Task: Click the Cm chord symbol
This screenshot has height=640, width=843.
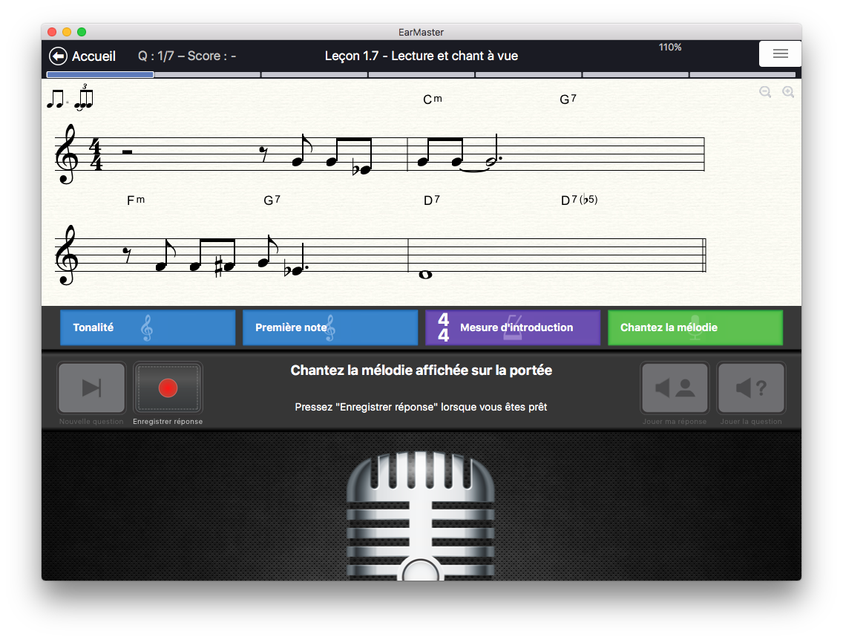Action: click(x=432, y=99)
